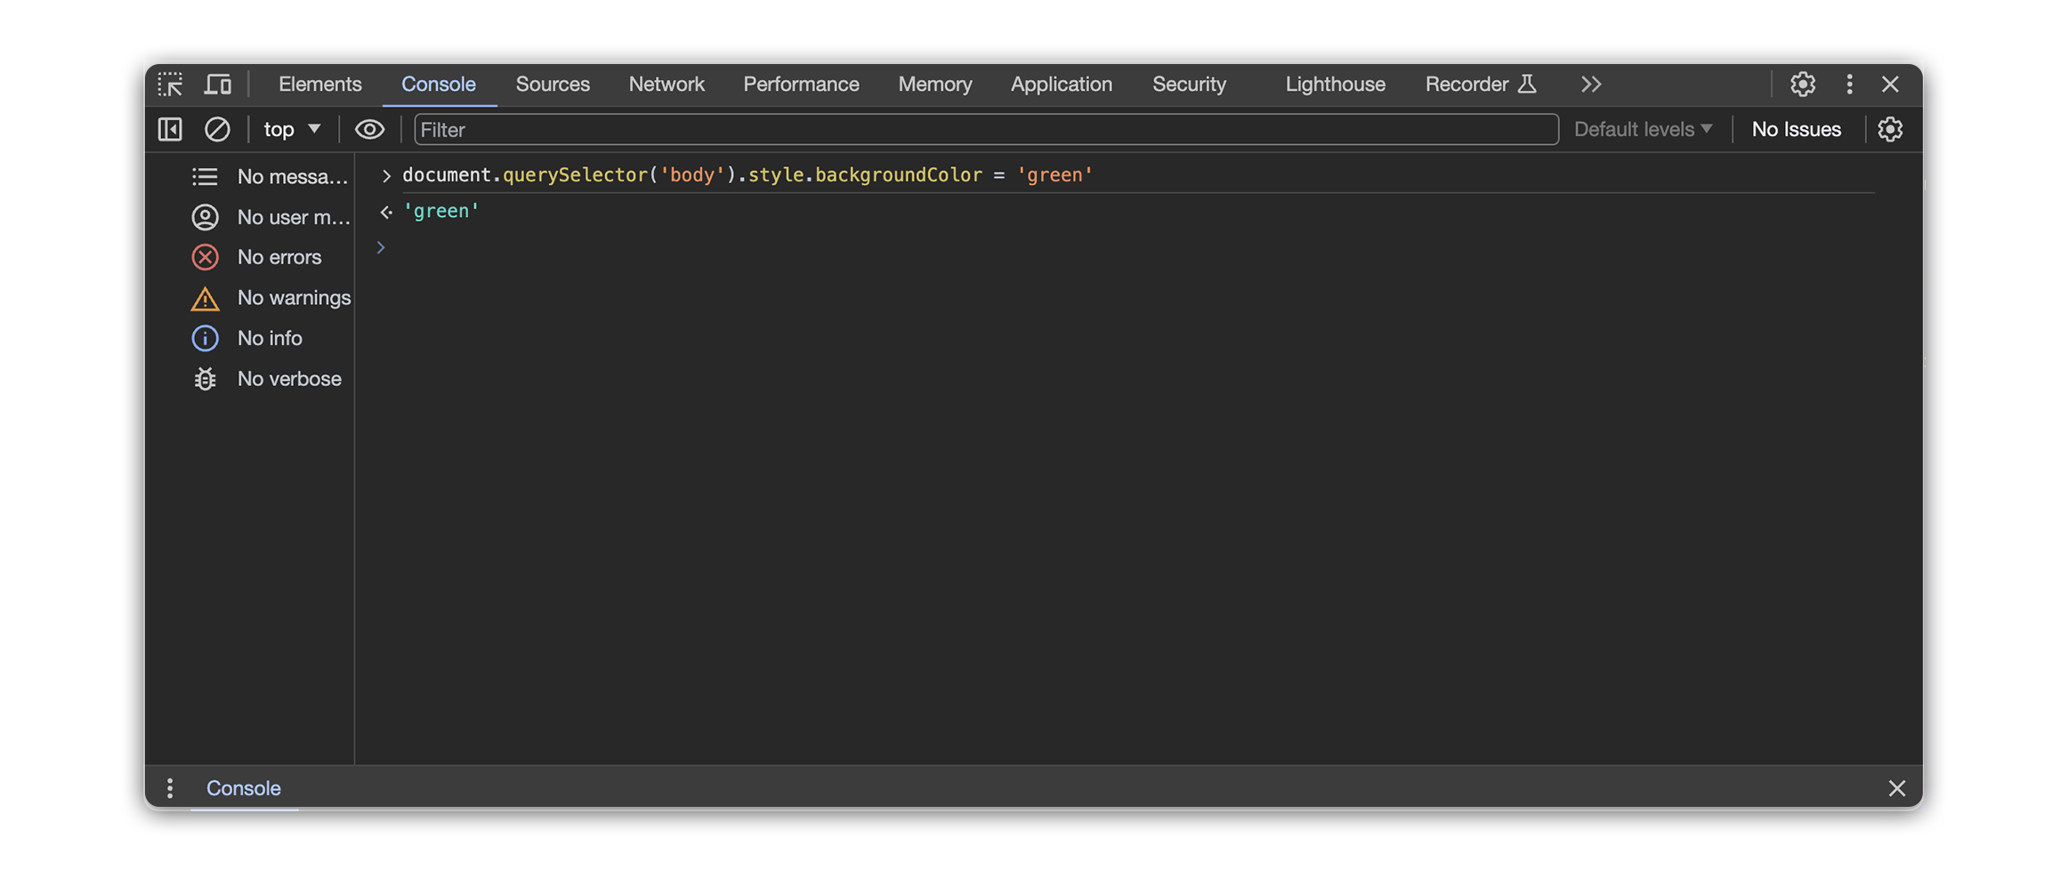Image resolution: width=2068 pixels, height=870 pixels.
Task: Close the bottom Console drawer
Action: pos(1896,788)
